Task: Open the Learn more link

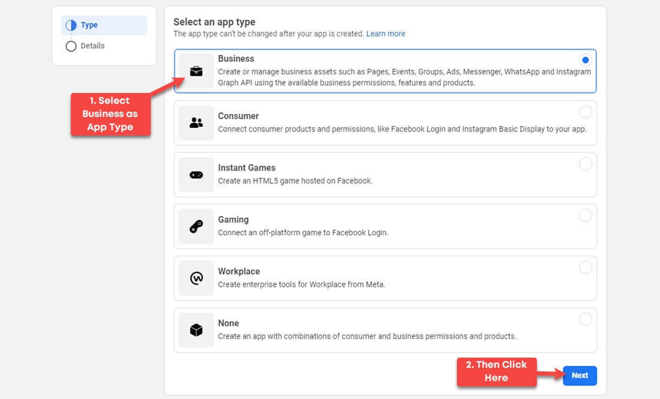Action: (386, 34)
